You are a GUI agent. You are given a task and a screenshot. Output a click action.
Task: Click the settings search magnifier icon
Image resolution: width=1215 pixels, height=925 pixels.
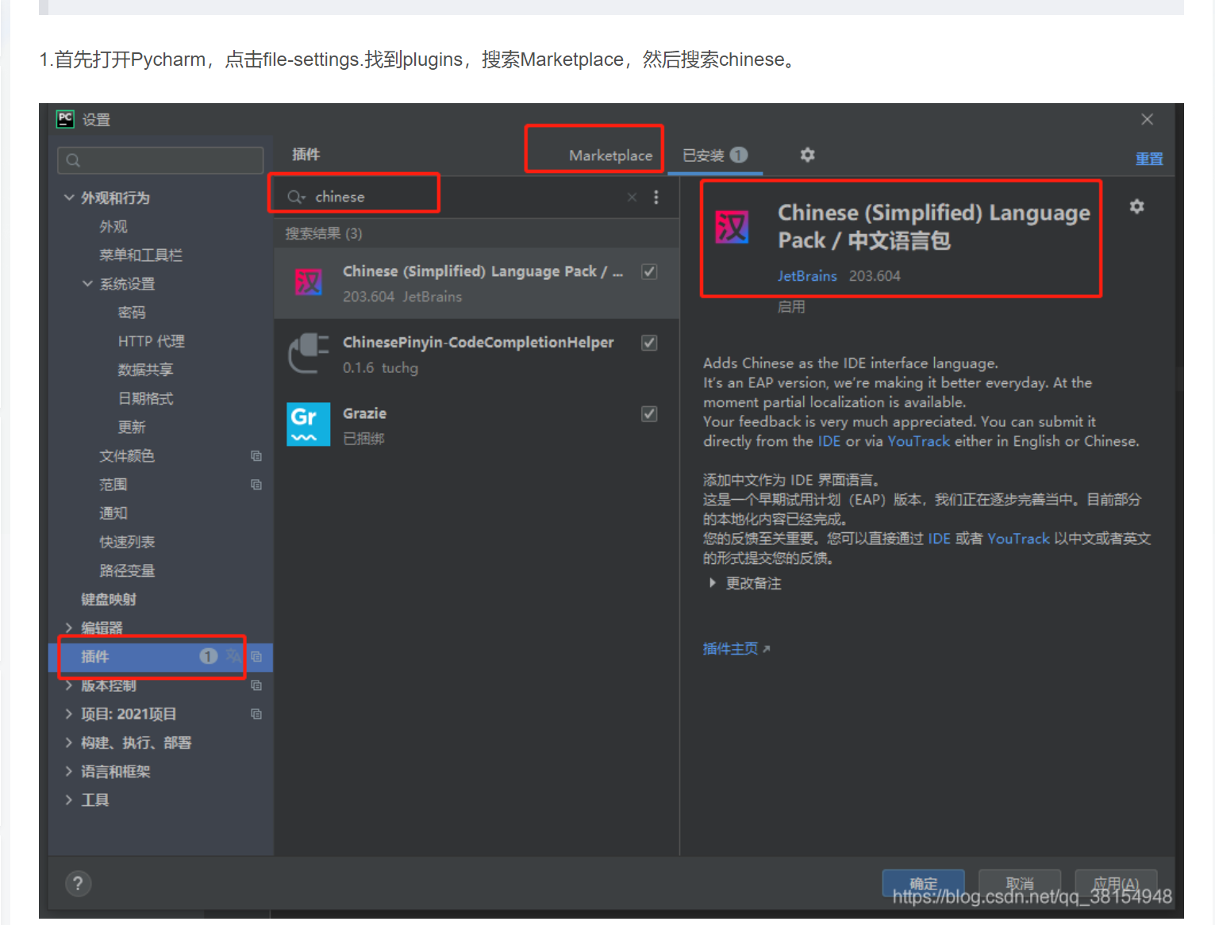[x=73, y=160]
